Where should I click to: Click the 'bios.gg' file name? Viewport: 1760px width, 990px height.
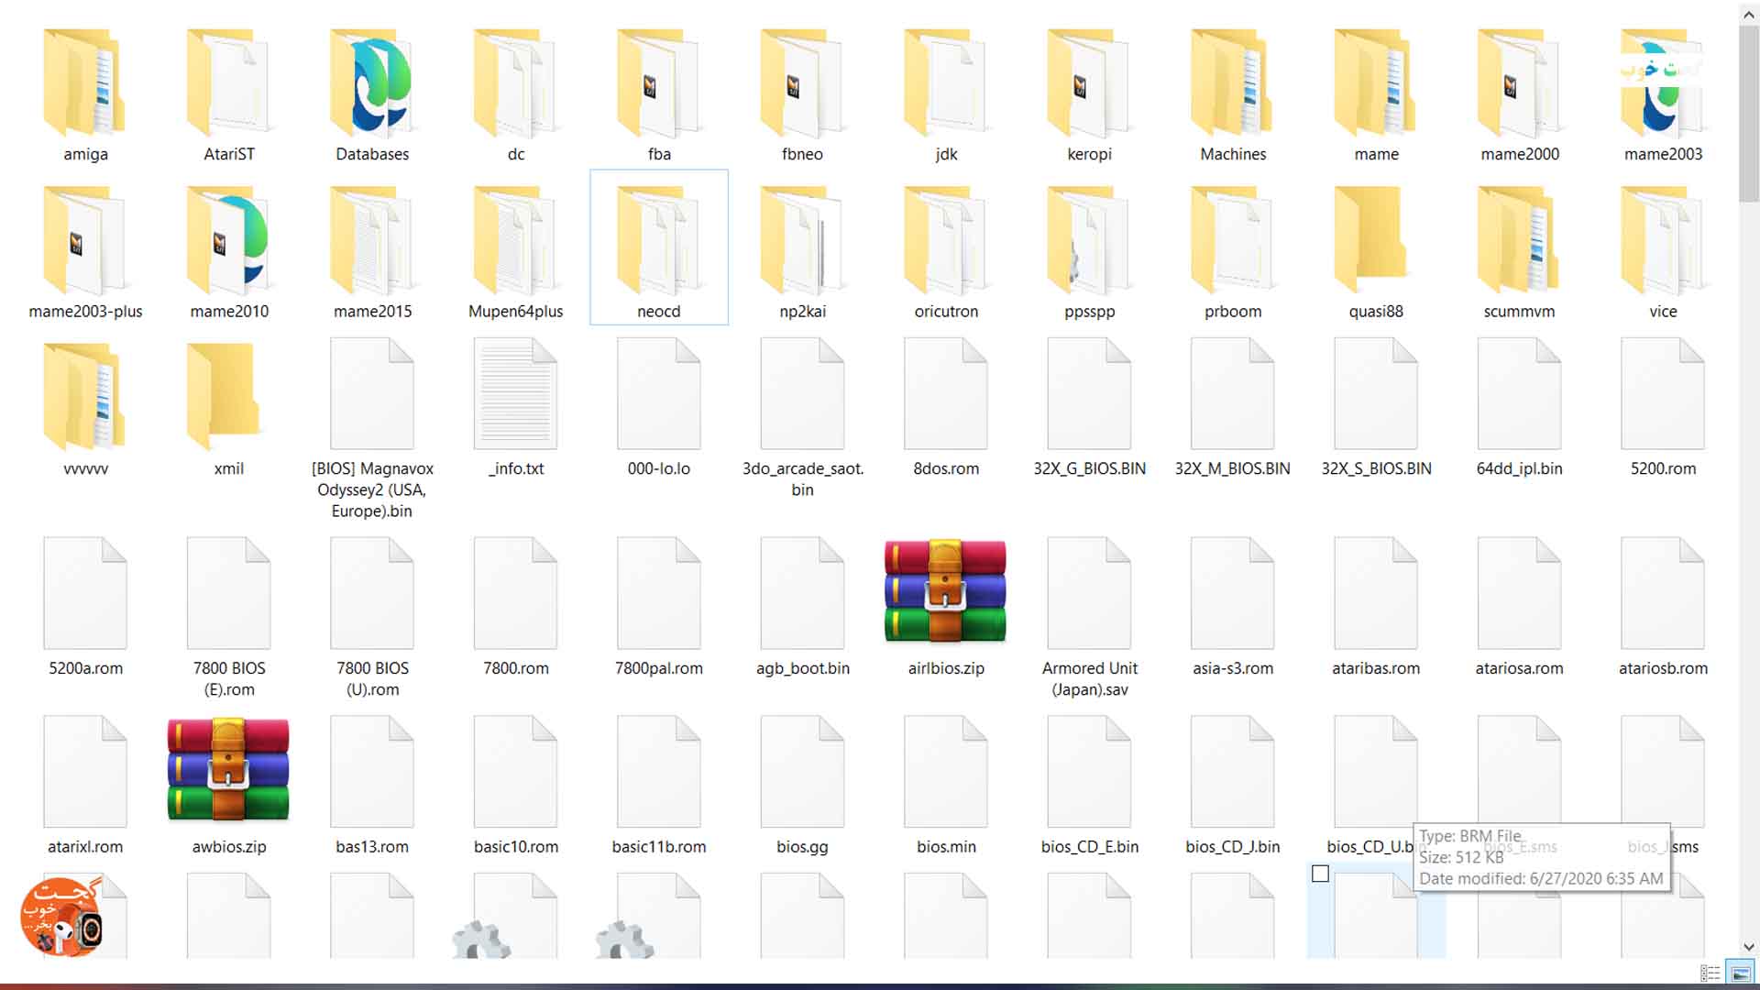coord(803,847)
